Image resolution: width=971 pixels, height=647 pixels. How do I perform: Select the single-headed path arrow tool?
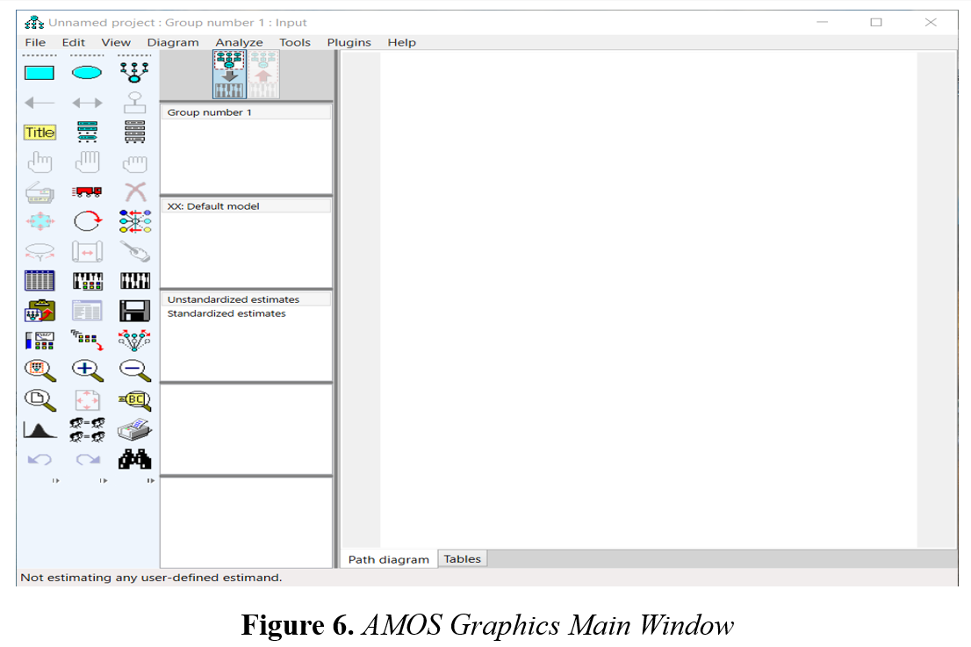click(39, 103)
